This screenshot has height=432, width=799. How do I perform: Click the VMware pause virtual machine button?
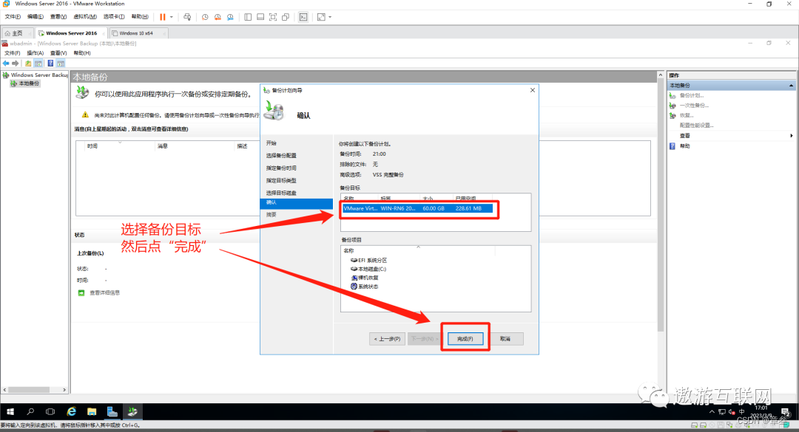163,17
